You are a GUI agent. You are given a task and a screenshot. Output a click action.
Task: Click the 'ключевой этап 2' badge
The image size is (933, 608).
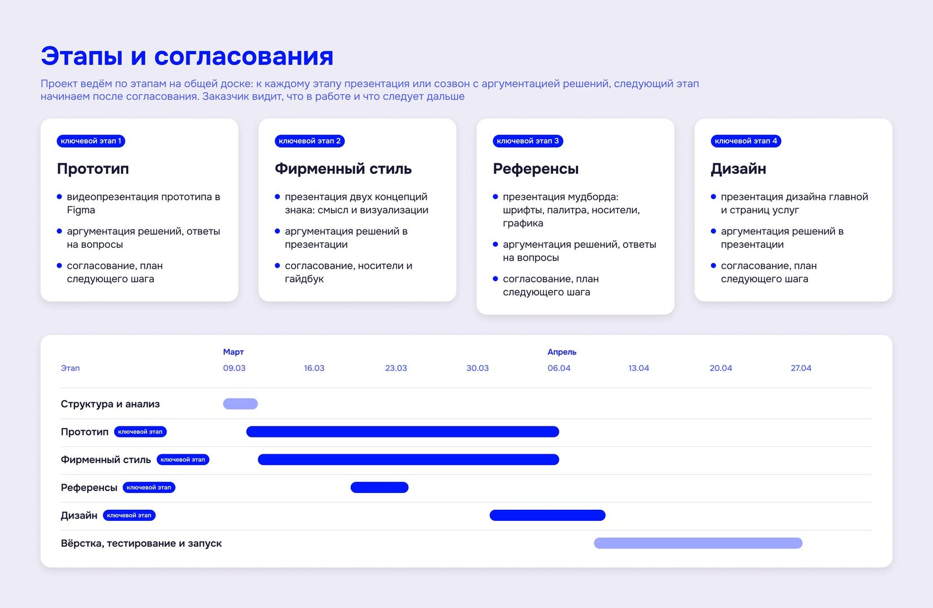pyautogui.click(x=310, y=141)
